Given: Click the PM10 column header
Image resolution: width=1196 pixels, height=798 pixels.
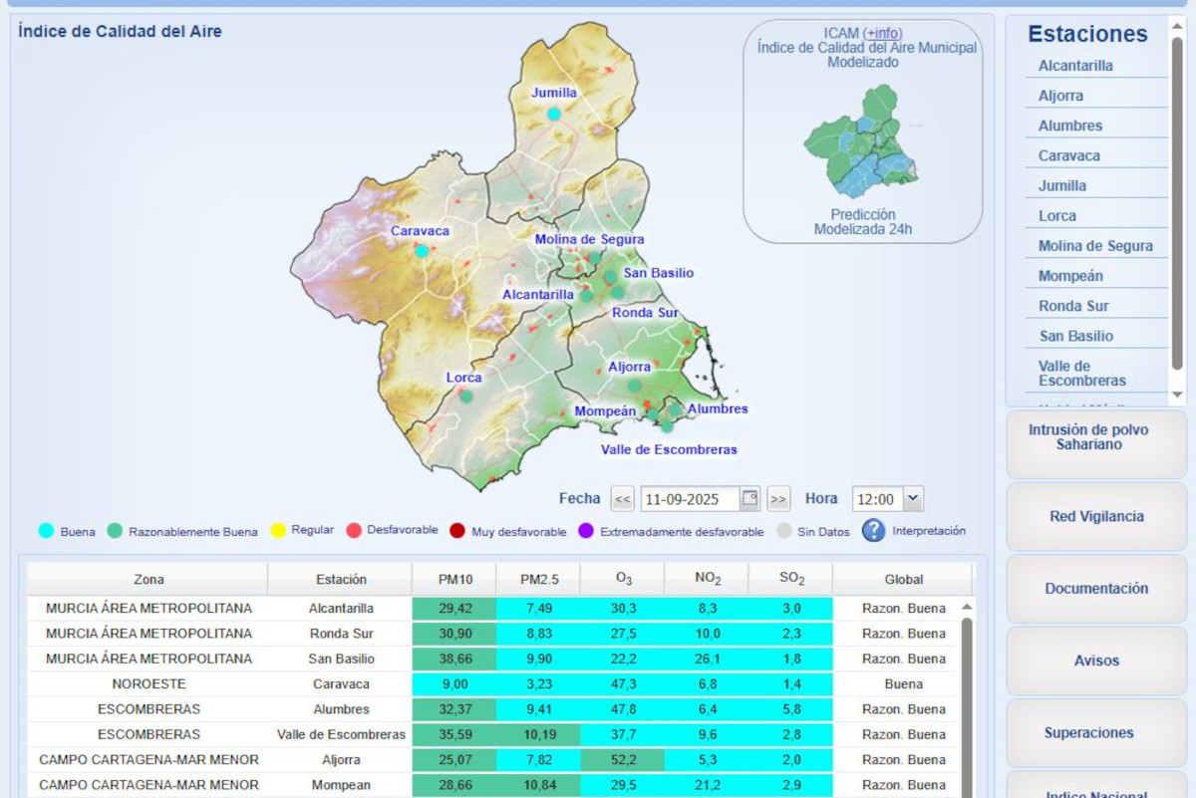Looking at the screenshot, I should [454, 579].
